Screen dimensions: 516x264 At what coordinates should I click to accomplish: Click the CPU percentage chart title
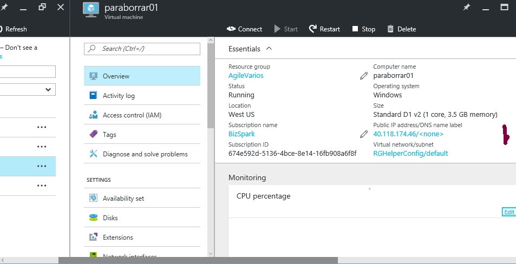pos(263,196)
